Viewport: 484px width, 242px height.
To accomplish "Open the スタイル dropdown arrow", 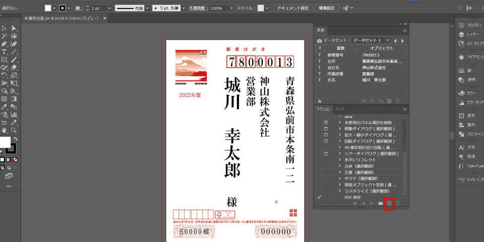I will [268, 9].
